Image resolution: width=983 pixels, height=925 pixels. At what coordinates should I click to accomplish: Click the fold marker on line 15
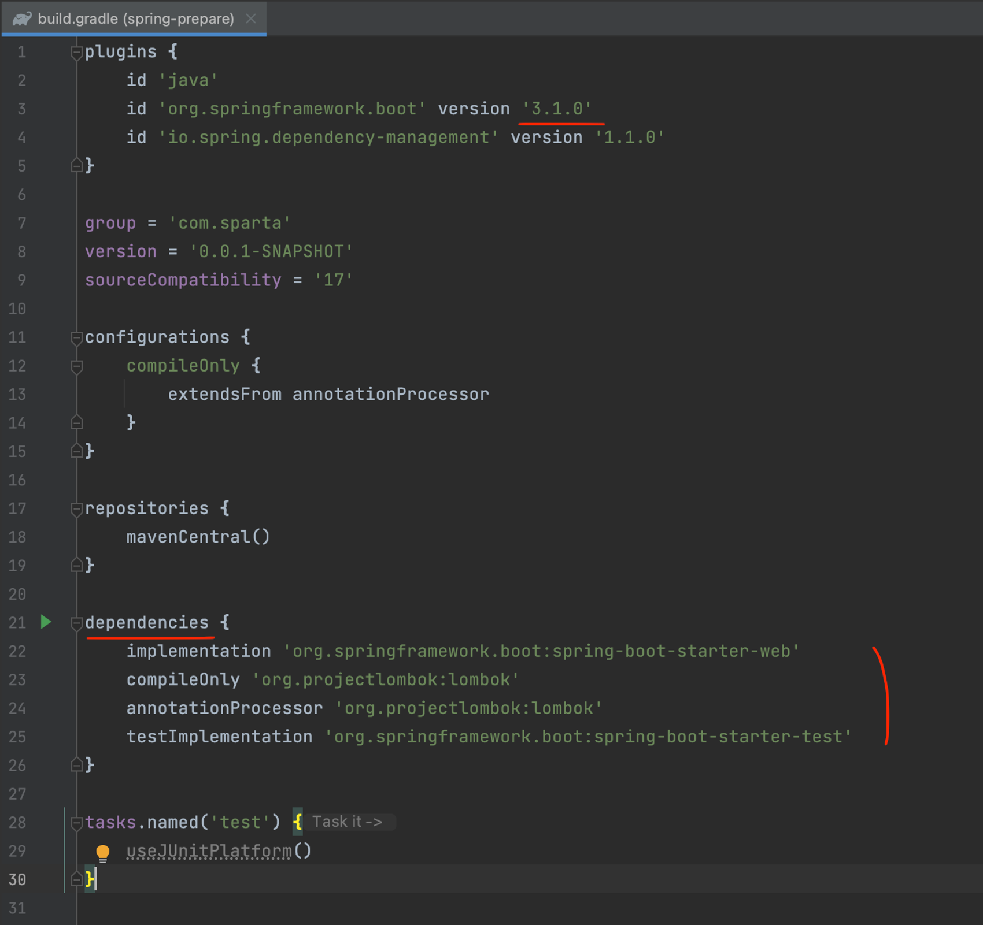click(76, 451)
